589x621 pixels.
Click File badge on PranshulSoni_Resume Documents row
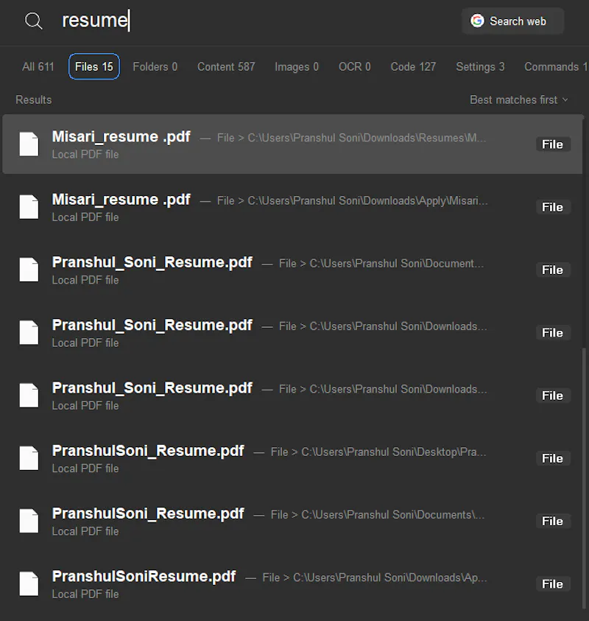tap(553, 522)
